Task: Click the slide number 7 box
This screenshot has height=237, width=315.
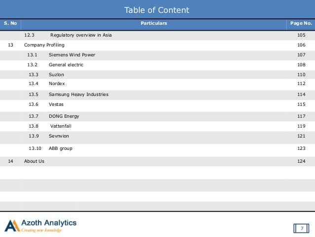Action: (x=301, y=229)
